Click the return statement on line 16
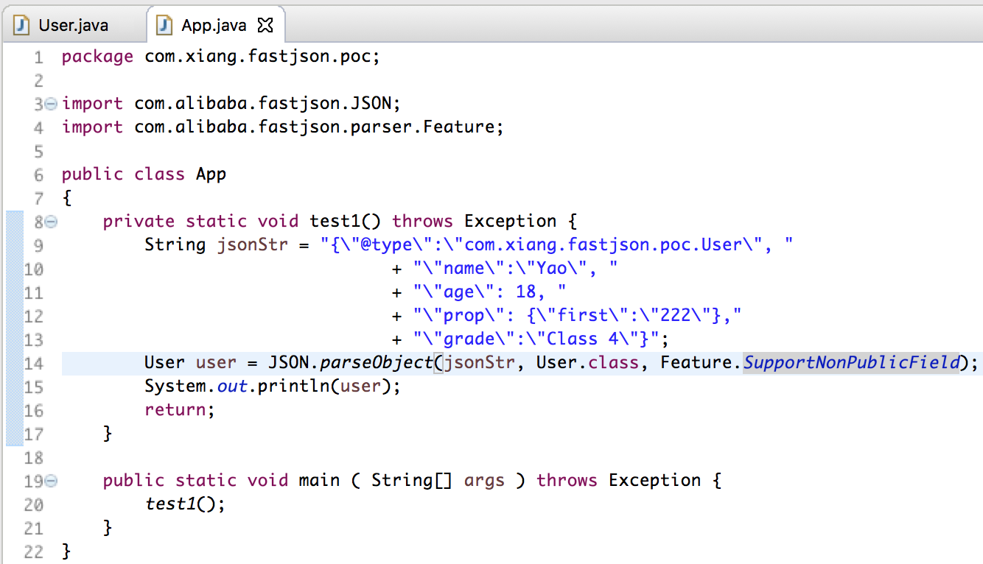983x564 pixels. point(180,410)
